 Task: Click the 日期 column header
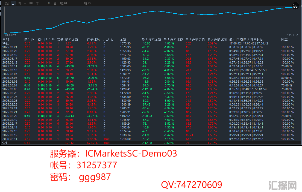[x=6, y=40]
